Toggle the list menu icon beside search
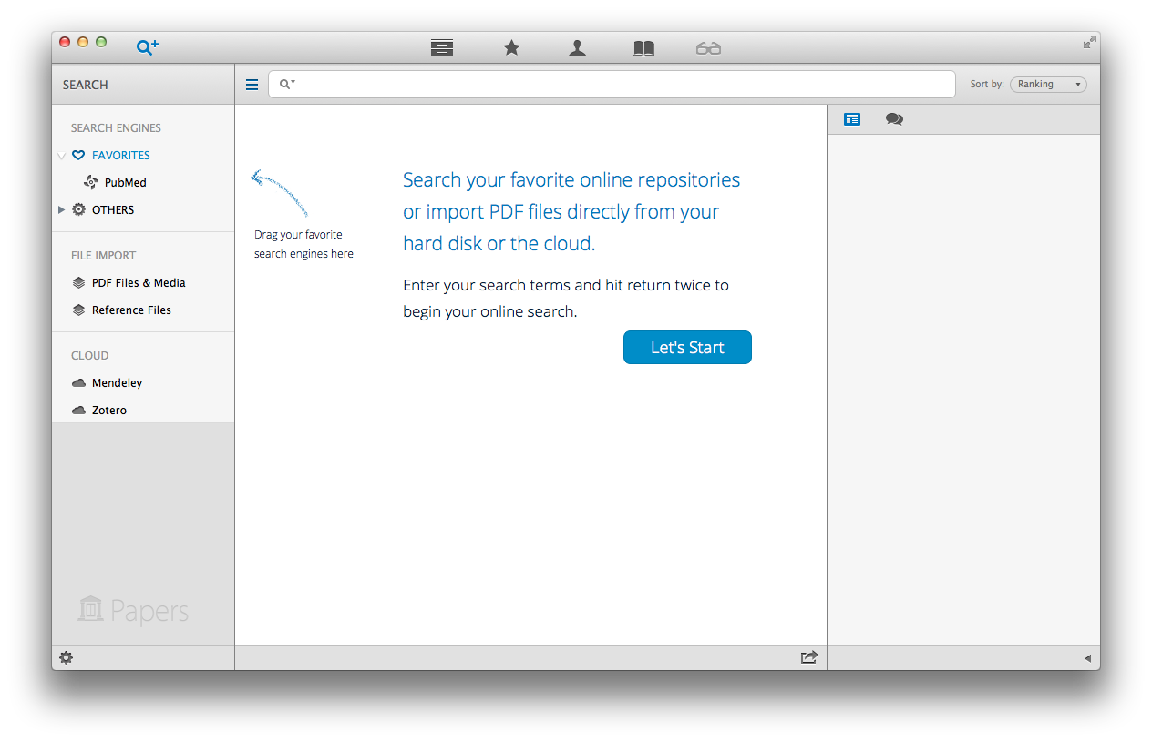 click(252, 85)
